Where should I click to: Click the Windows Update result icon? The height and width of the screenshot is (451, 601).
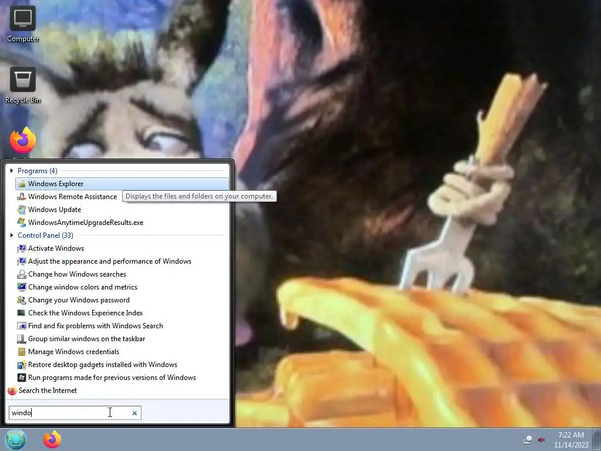coord(22,210)
